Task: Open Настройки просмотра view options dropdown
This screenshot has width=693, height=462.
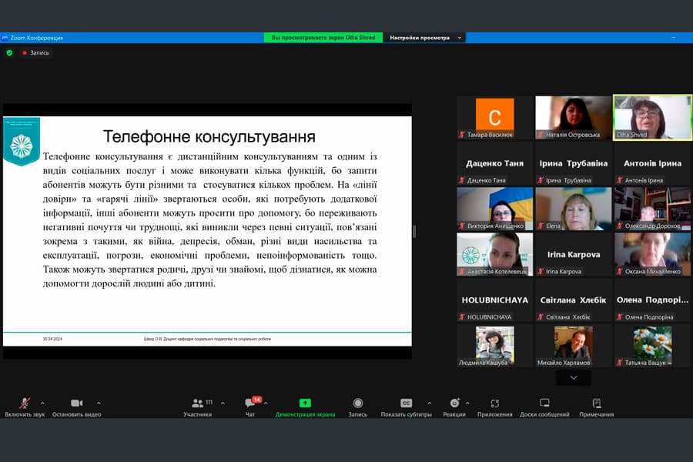Action: (x=425, y=37)
